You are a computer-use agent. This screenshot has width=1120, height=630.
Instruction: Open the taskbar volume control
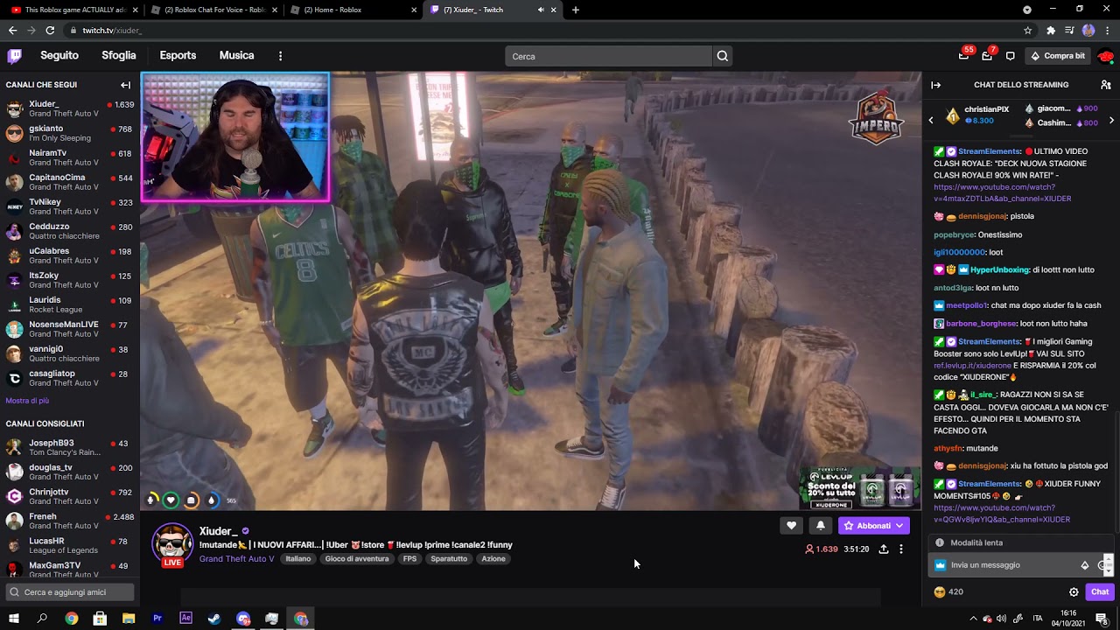pos(1001,619)
